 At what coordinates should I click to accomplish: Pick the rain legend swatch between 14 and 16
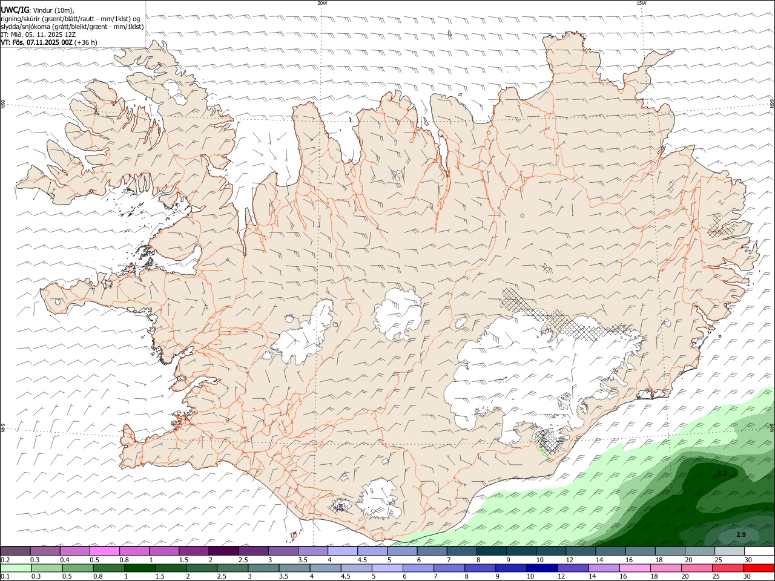(604, 568)
